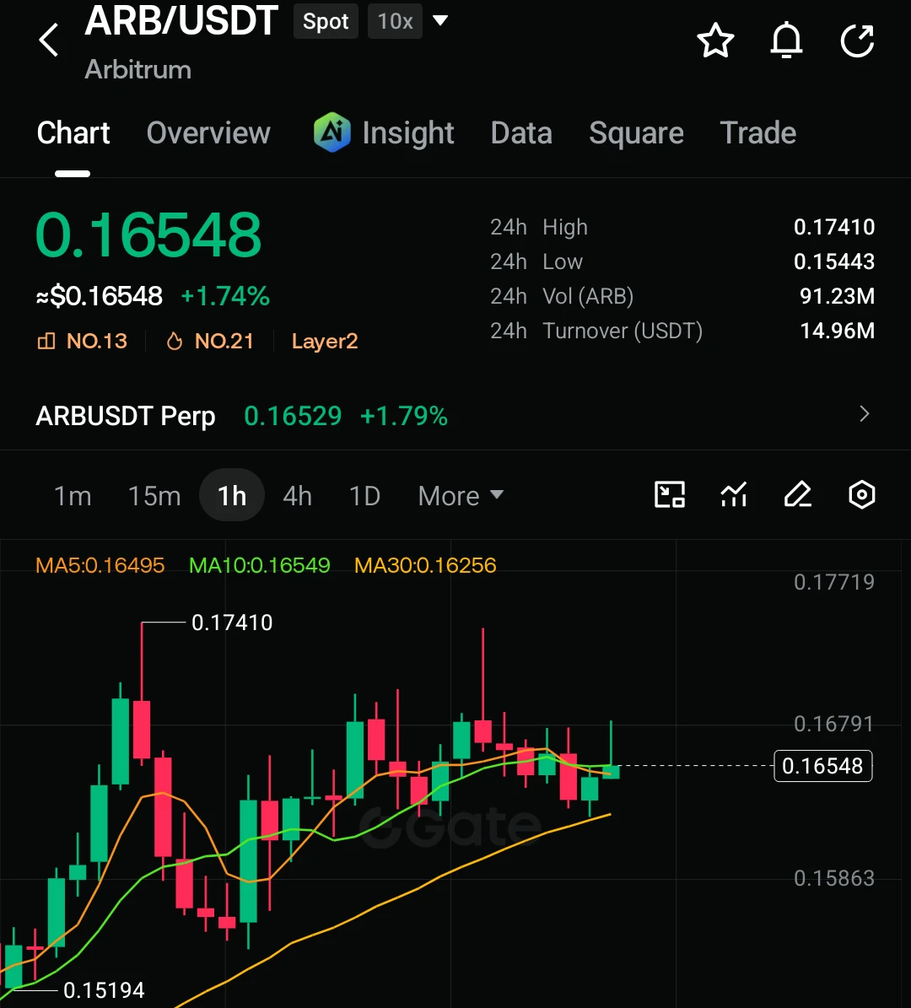Image resolution: width=911 pixels, height=1008 pixels.
Task: Tap the Spot badge
Action: point(326,21)
